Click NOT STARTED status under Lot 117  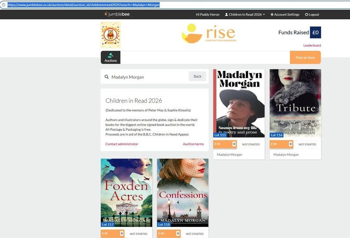[138, 234]
